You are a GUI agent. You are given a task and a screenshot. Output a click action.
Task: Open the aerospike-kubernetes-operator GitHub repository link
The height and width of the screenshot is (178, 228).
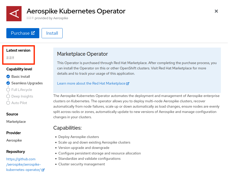(x=23, y=164)
